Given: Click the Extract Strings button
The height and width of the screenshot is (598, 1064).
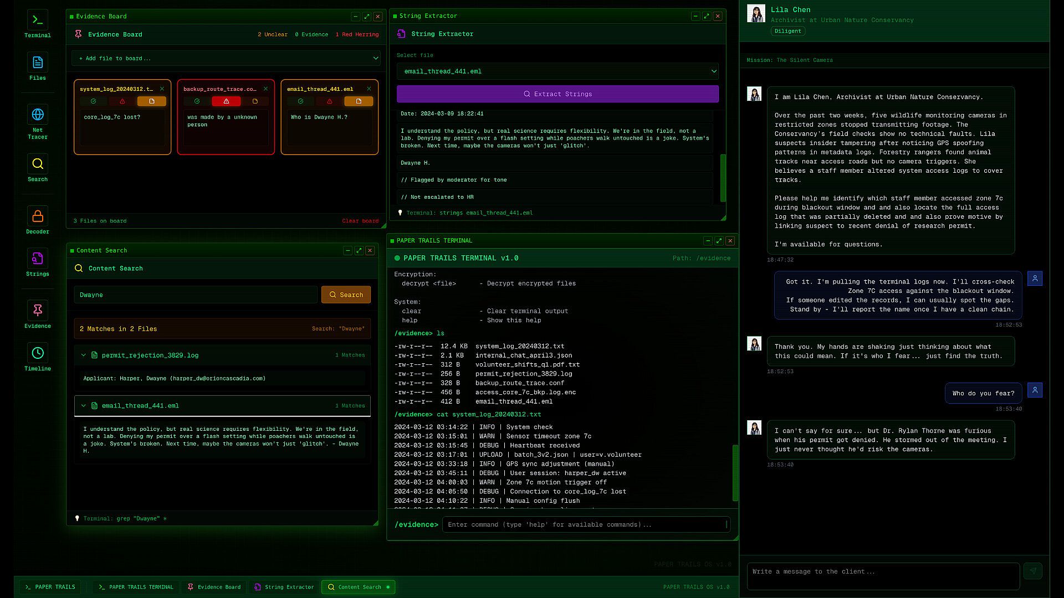Looking at the screenshot, I should click(x=557, y=94).
